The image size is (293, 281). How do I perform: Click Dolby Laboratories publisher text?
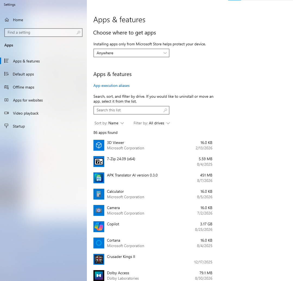click(x=123, y=278)
